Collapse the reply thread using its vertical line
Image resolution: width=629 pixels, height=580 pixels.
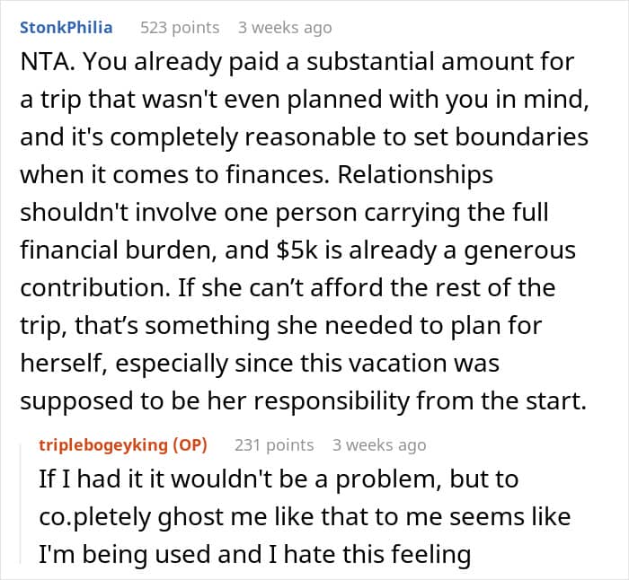tap(22, 503)
